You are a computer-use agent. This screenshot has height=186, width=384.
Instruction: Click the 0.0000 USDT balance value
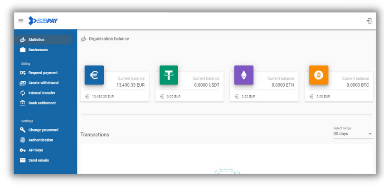click(207, 85)
